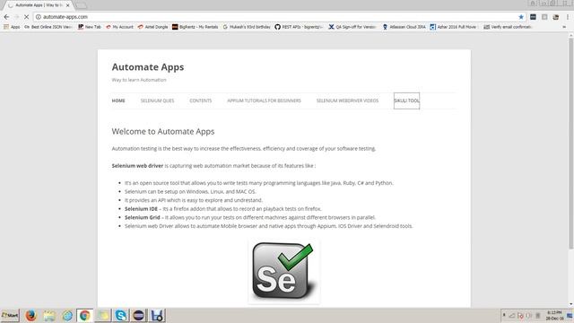Switch to Chrome in the taskbar
Viewport: 574px width, 323px height.
[84, 315]
